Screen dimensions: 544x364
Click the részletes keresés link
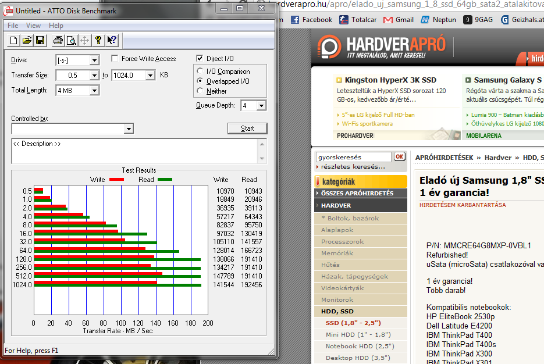[x=353, y=167]
